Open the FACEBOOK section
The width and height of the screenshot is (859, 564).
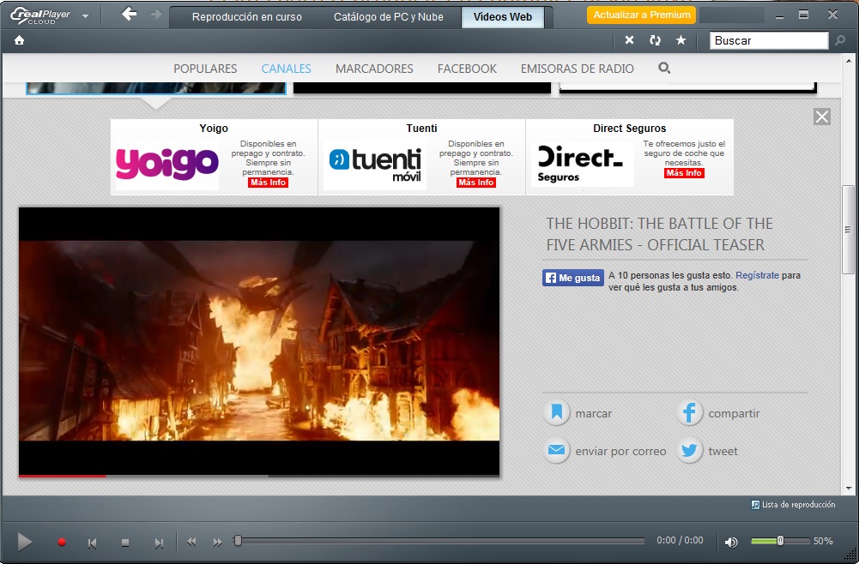467,69
